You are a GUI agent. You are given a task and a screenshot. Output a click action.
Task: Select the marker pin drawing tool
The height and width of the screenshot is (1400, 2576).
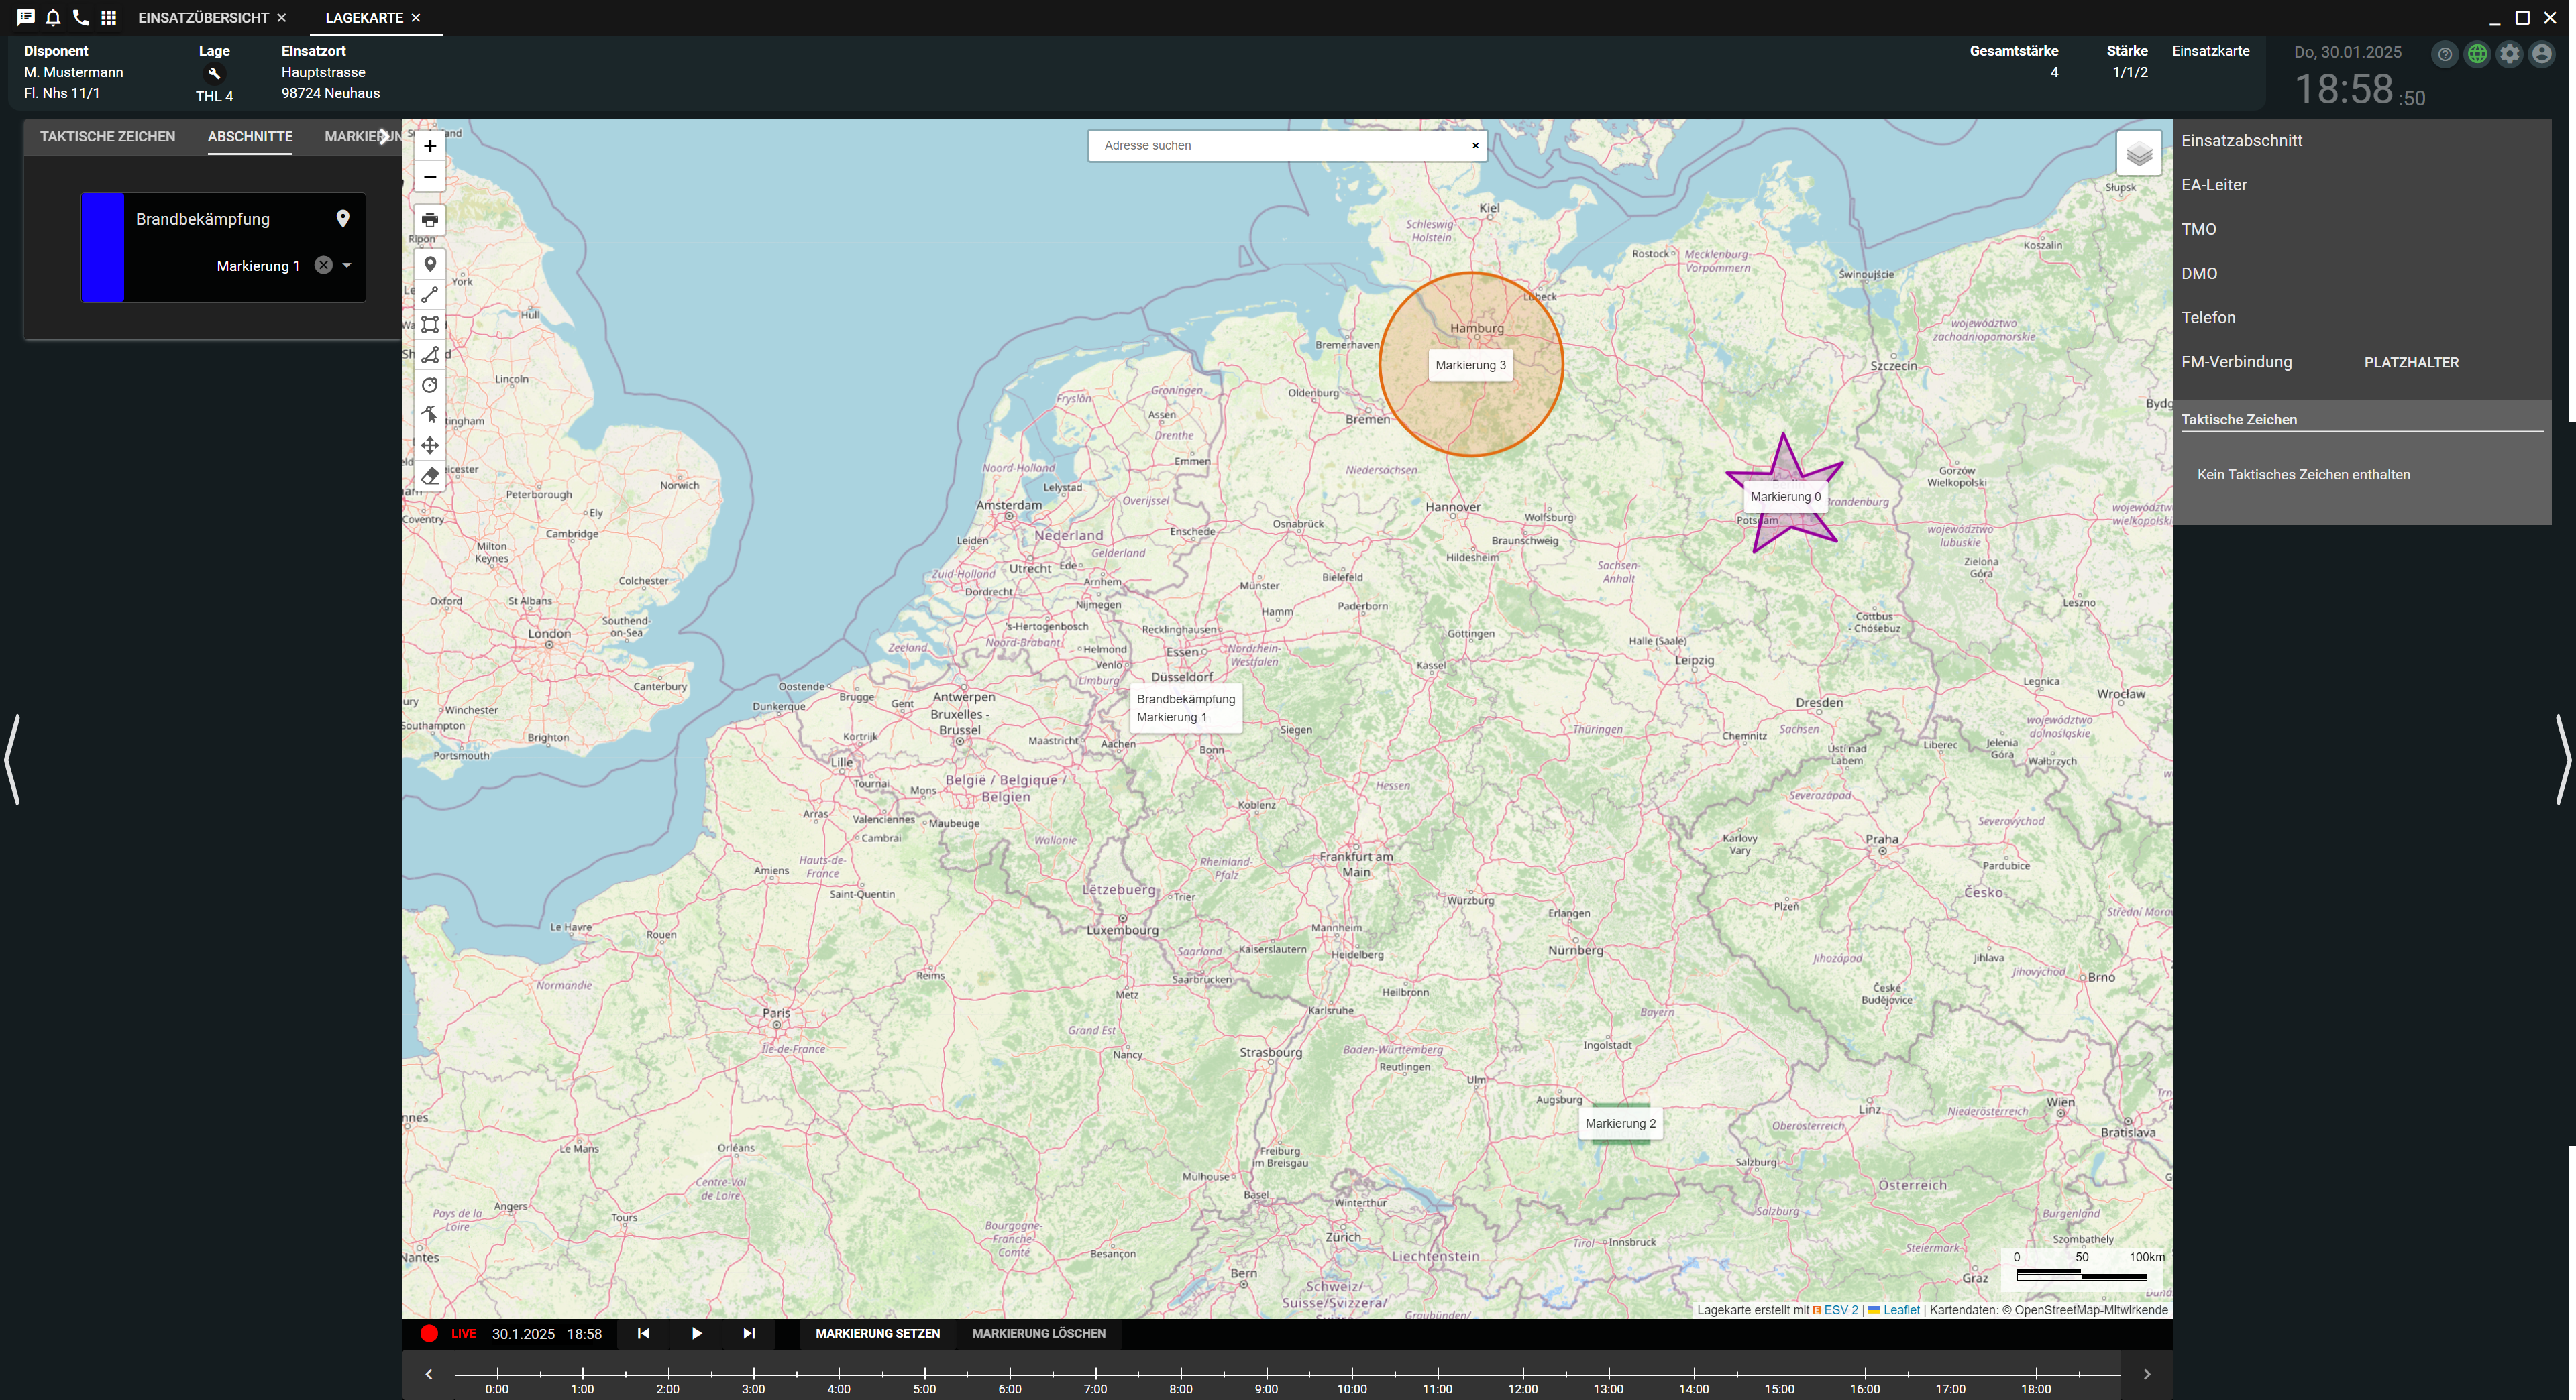pyautogui.click(x=430, y=265)
